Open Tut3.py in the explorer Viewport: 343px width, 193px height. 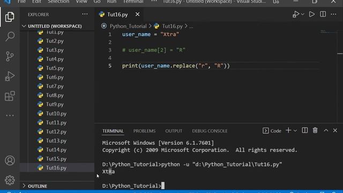click(55, 50)
